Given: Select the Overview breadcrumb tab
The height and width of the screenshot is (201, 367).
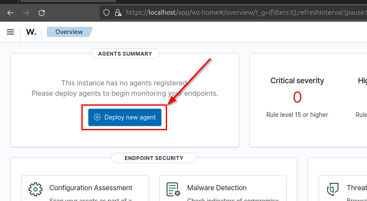Looking at the screenshot, I should (x=70, y=32).
